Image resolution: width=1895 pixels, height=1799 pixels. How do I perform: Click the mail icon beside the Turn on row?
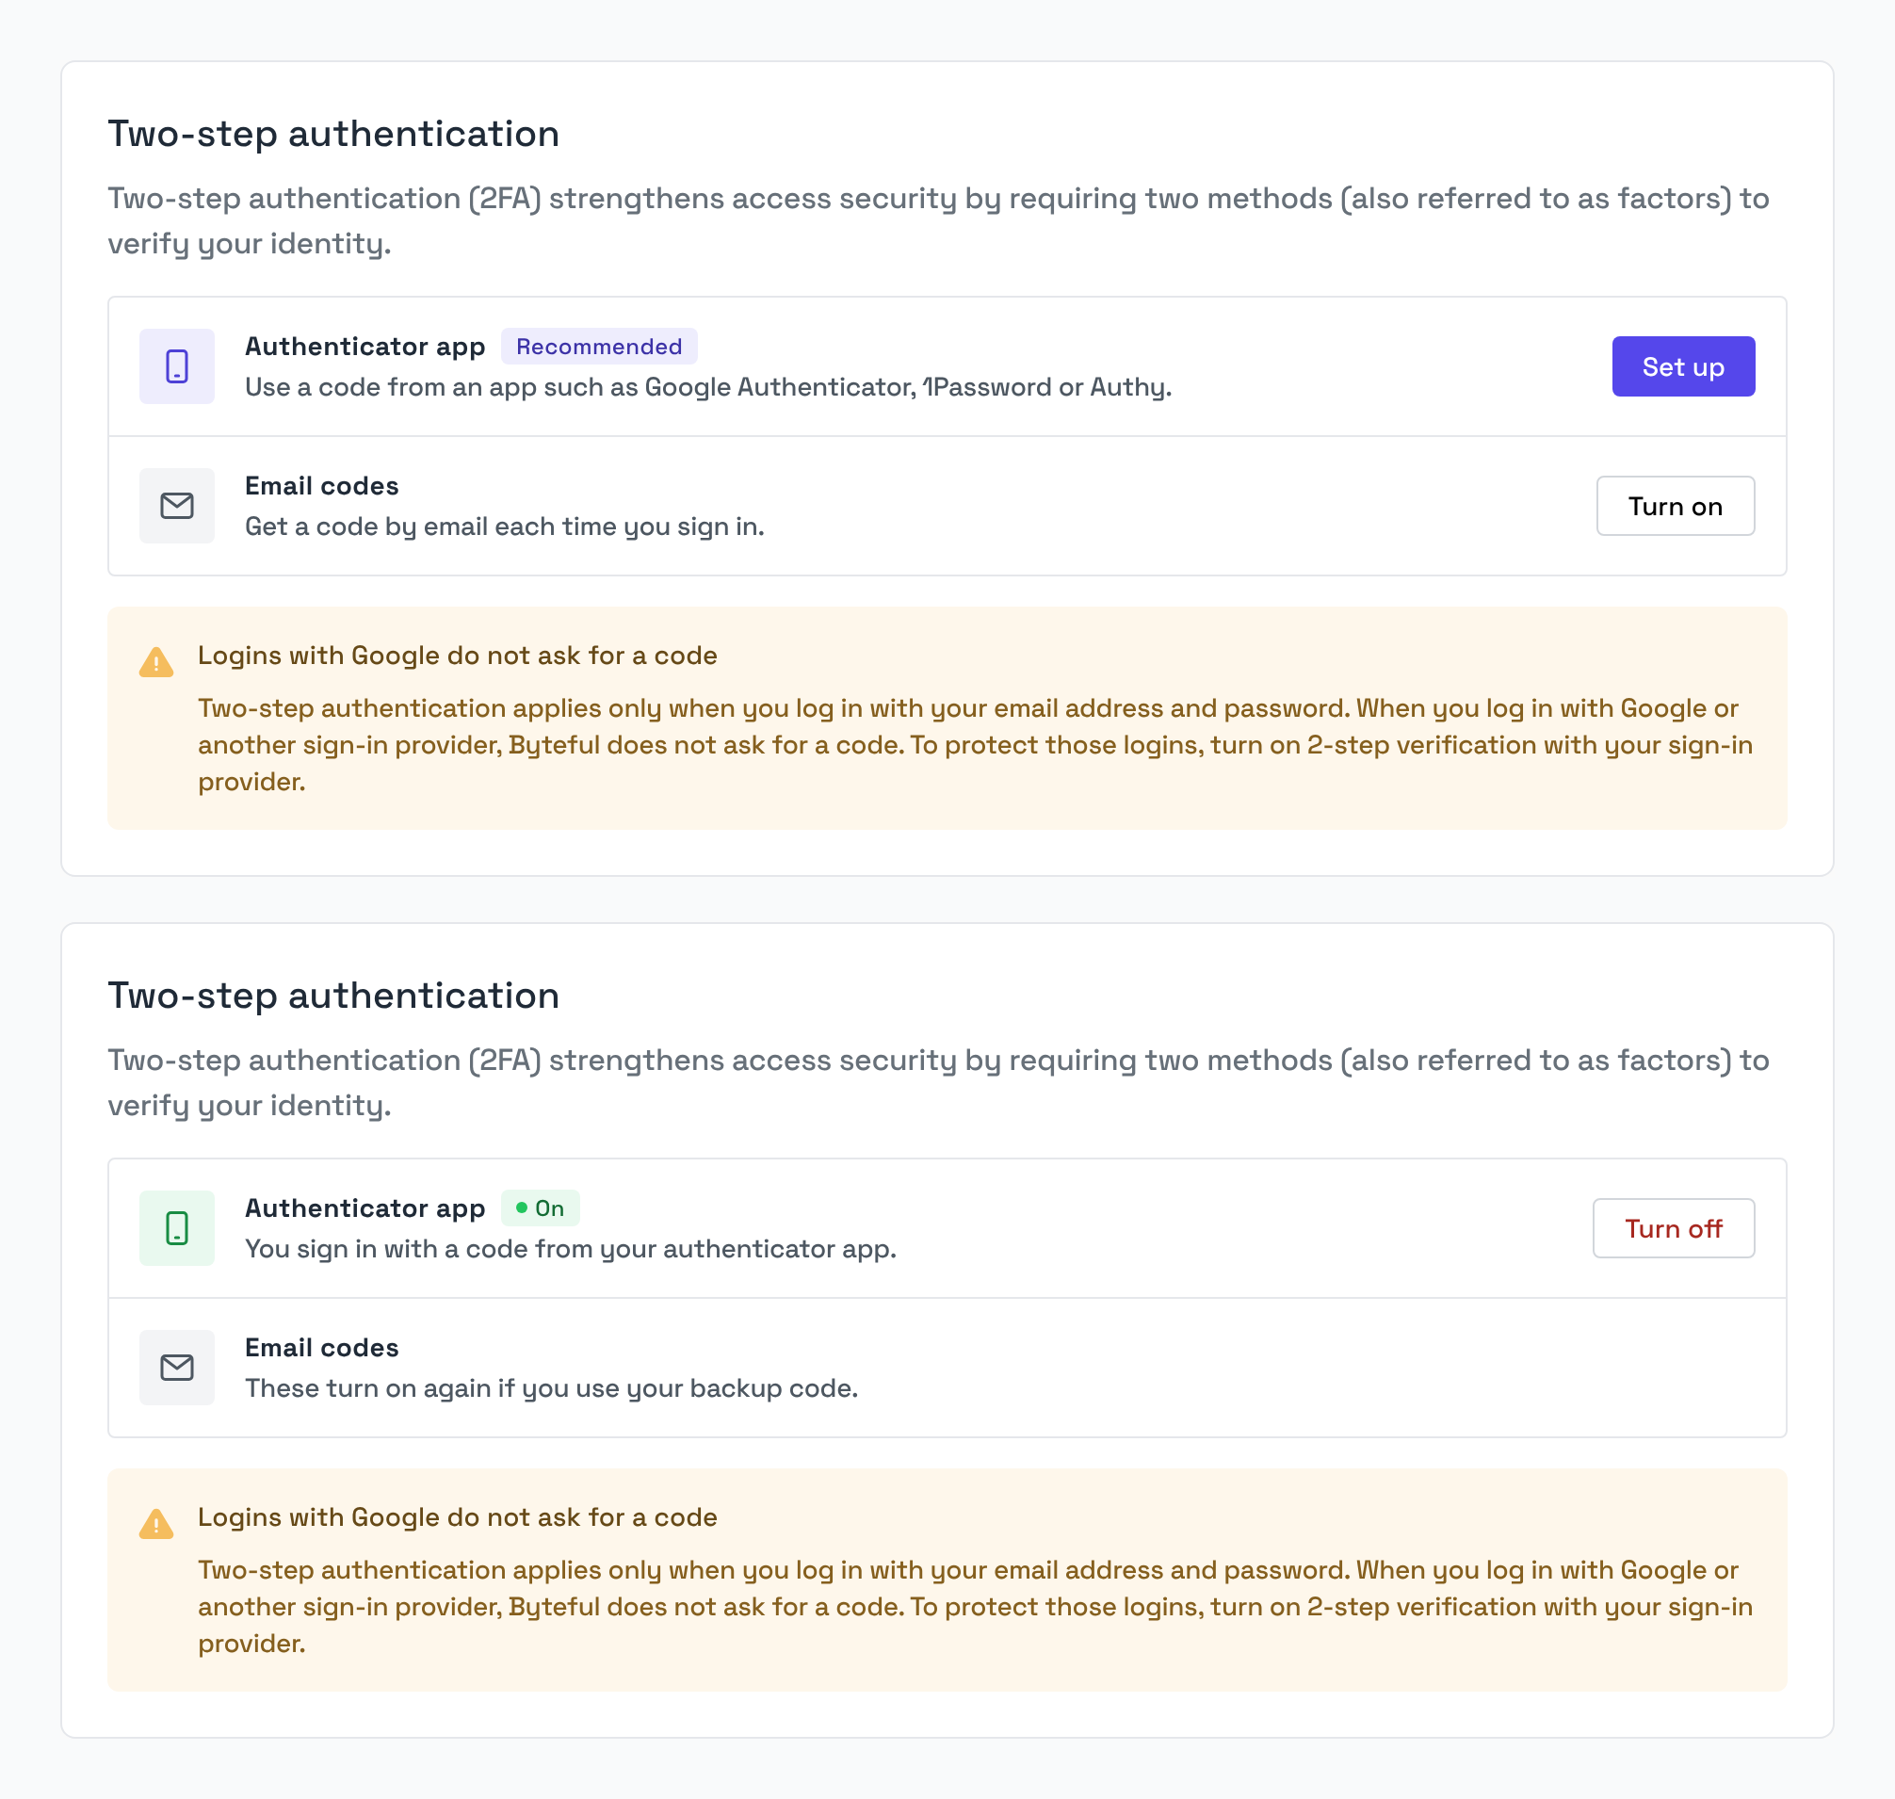coord(176,506)
